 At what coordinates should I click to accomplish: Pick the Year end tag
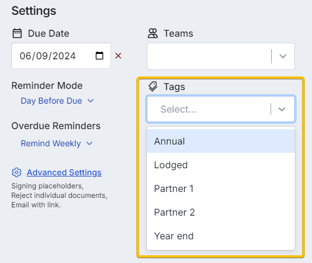point(221,236)
